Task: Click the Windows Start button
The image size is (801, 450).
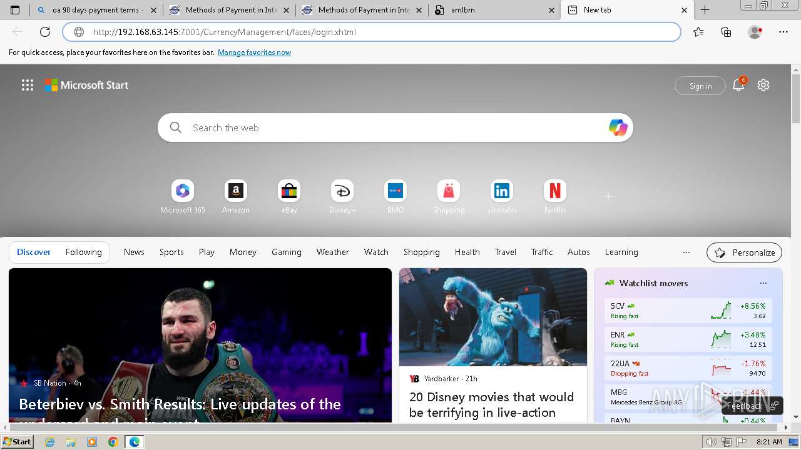Action: pos(17,442)
